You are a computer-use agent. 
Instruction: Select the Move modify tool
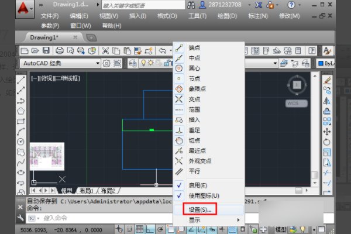(x=327, y=132)
